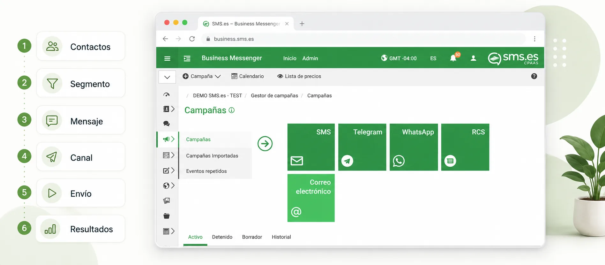
Task: Click the Contactos people icon
Action: [x=52, y=46]
